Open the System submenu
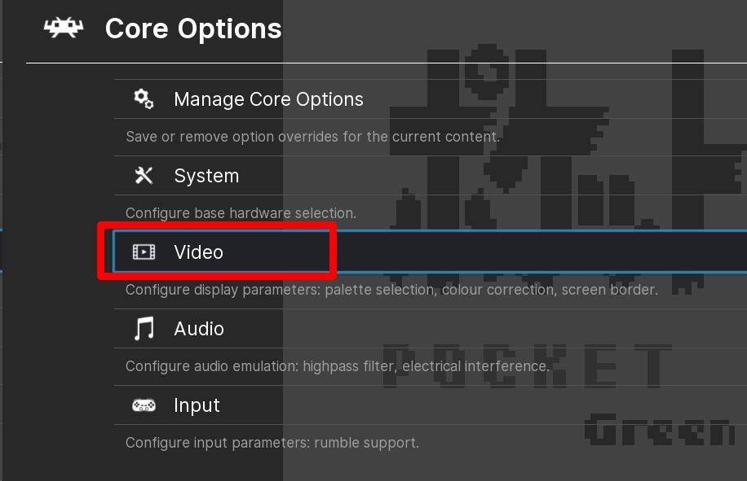Image resolution: width=747 pixels, height=481 pixels. pos(206,176)
